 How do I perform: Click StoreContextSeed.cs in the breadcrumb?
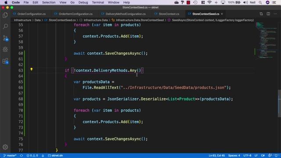tap(62, 20)
